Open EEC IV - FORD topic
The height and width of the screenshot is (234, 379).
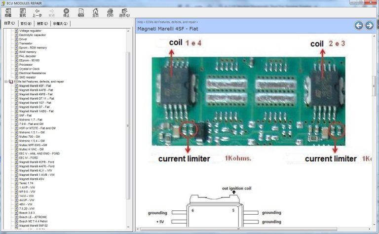29,157
